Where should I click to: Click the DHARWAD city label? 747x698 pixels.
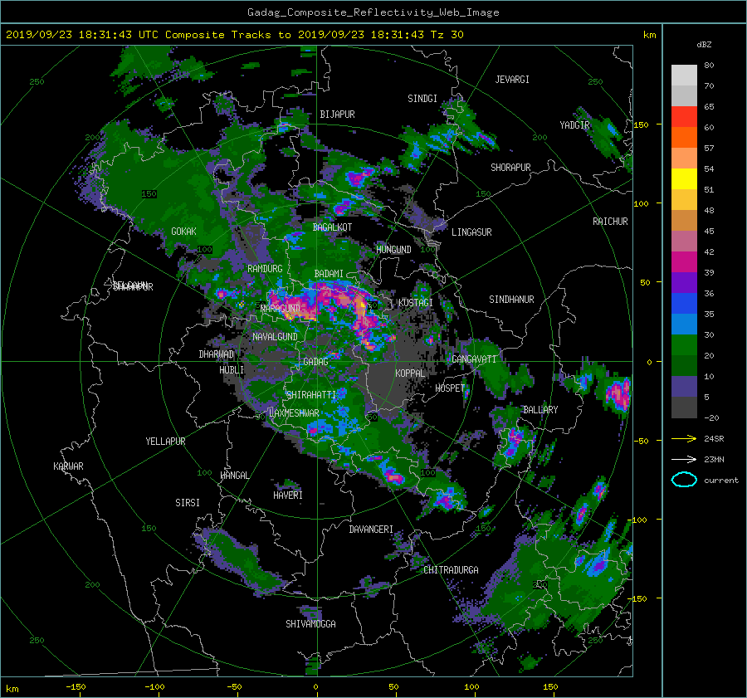tap(217, 354)
